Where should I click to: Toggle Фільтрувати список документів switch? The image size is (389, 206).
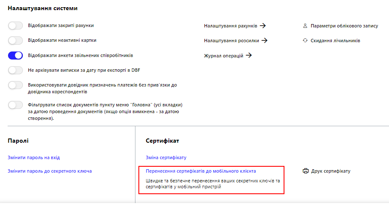pos(15,105)
